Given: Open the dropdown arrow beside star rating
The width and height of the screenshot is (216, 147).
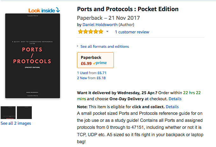Looking at the screenshot, I should point(107,32).
